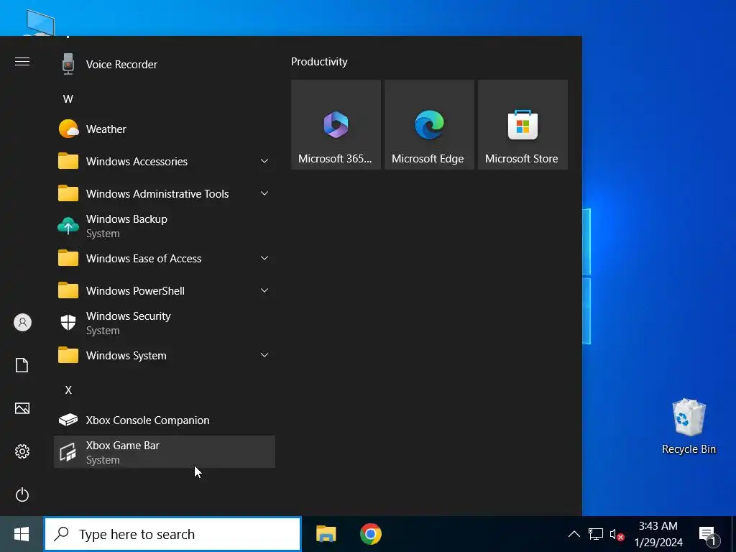The height and width of the screenshot is (552, 736).
Task: Open the user account icon
Action: click(x=22, y=323)
